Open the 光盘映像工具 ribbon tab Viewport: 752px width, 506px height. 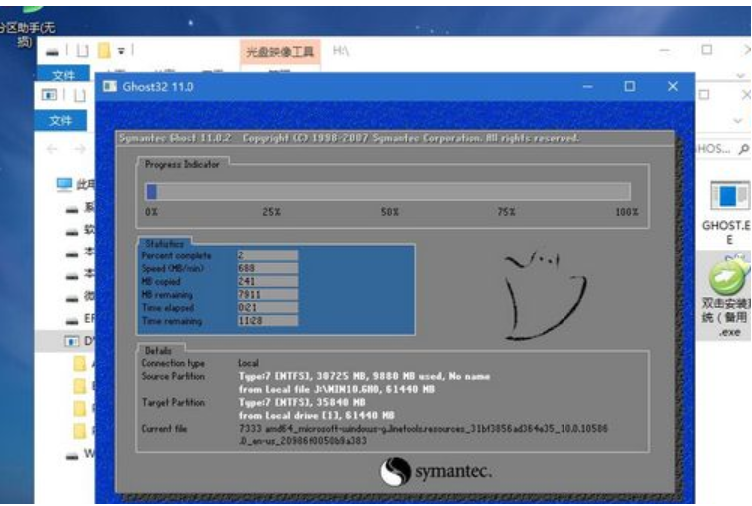[x=280, y=51]
